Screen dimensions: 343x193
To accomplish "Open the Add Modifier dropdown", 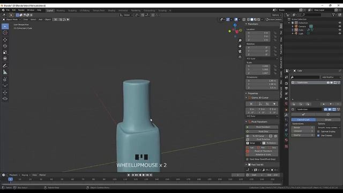I will coord(331,77).
